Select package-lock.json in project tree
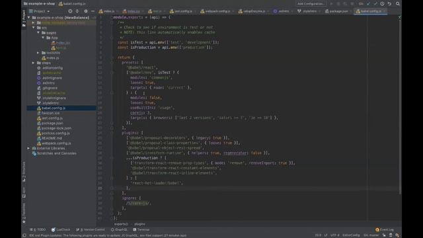This screenshot has width=423, height=238. (56, 128)
